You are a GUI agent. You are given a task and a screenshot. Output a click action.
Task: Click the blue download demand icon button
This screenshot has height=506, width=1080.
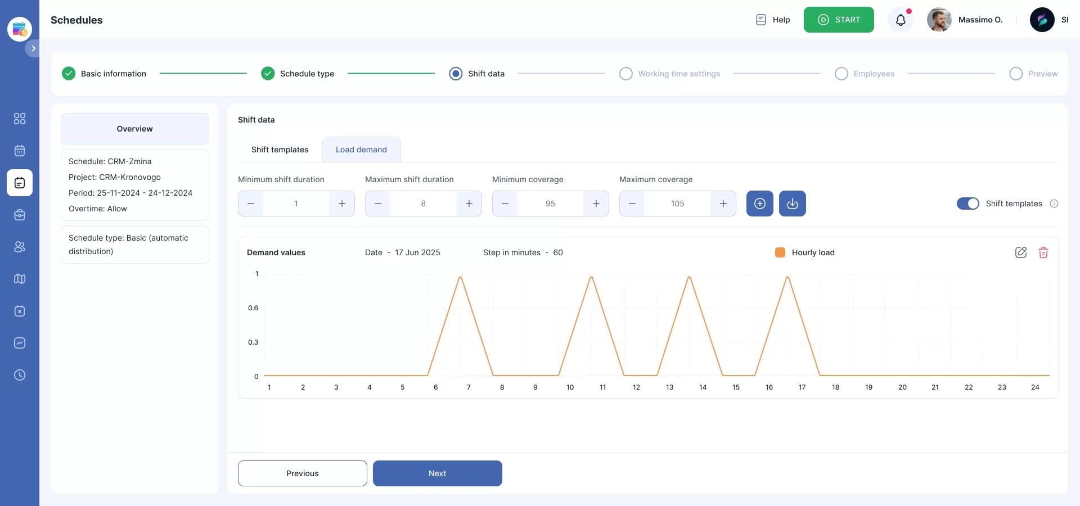[792, 204]
